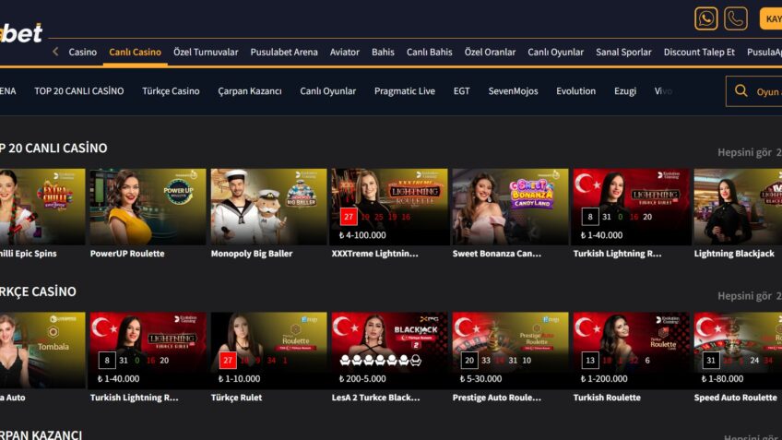Click the Monopoly Big Baller title

coord(252,254)
